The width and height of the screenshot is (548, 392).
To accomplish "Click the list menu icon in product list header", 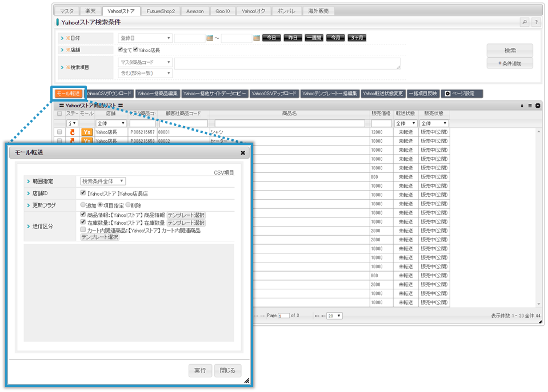I will point(530,106).
